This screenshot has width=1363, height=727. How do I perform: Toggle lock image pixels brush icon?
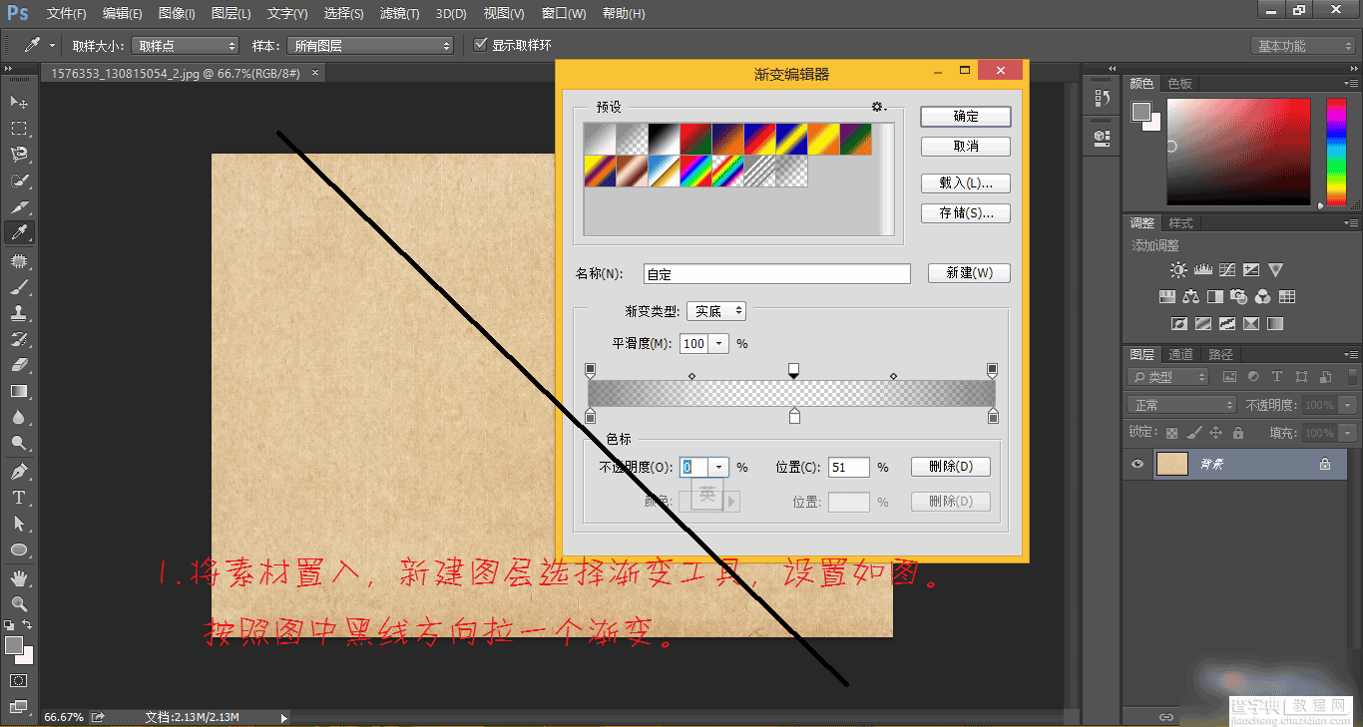click(x=1194, y=433)
